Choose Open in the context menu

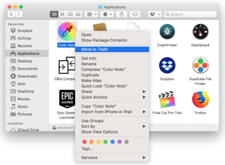112,35
